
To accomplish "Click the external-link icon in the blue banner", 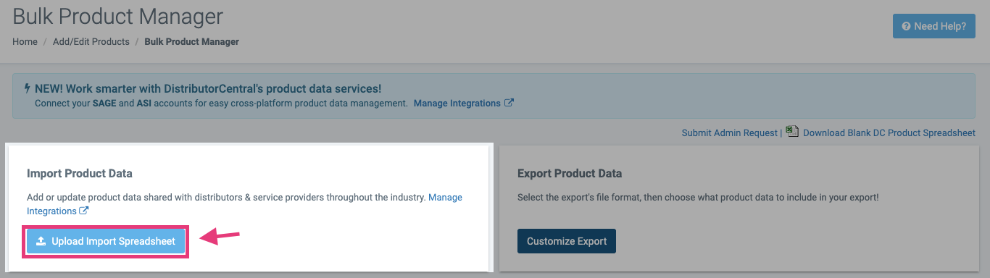I will [x=509, y=103].
